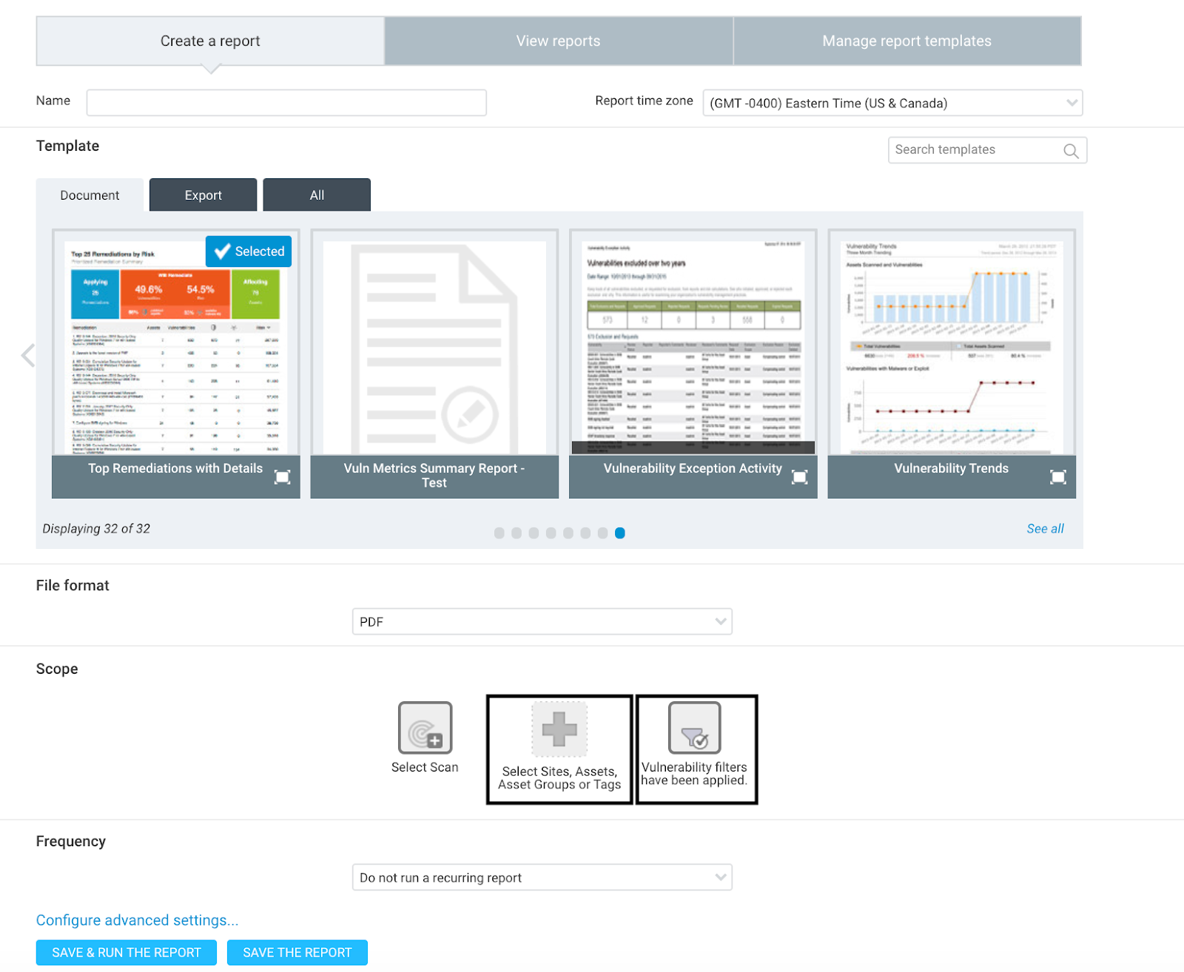Expand the recurring report frequency dropdown

[542, 878]
